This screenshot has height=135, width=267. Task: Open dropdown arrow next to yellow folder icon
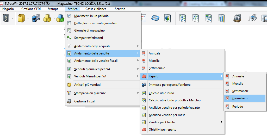click(28, 19)
